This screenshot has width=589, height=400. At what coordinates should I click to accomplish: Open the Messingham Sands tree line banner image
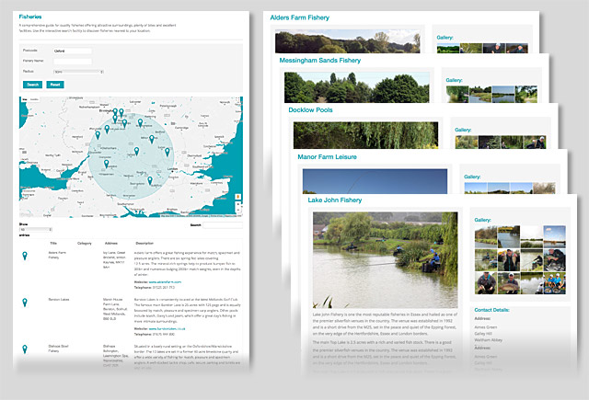pos(356,87)
